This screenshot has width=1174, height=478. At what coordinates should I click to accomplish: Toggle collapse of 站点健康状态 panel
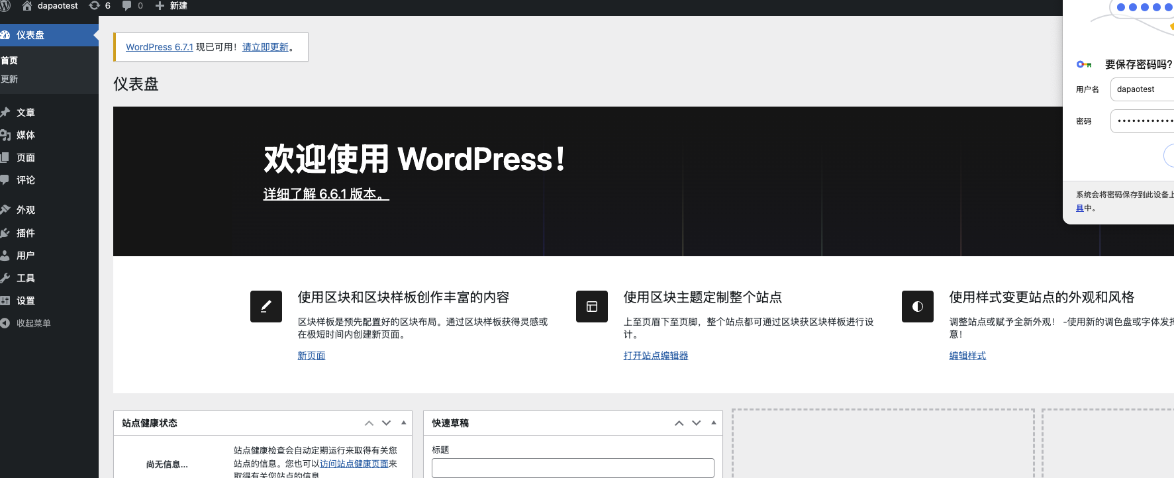[403, 423]
